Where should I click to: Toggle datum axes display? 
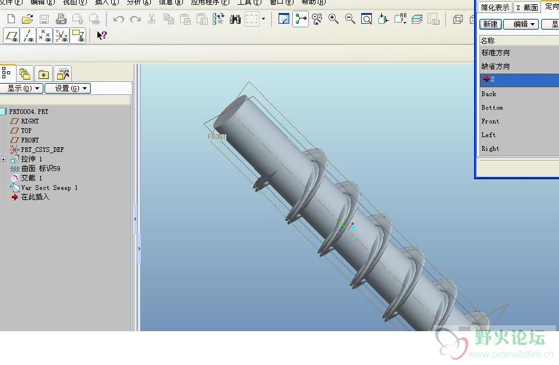coord(28,36)
